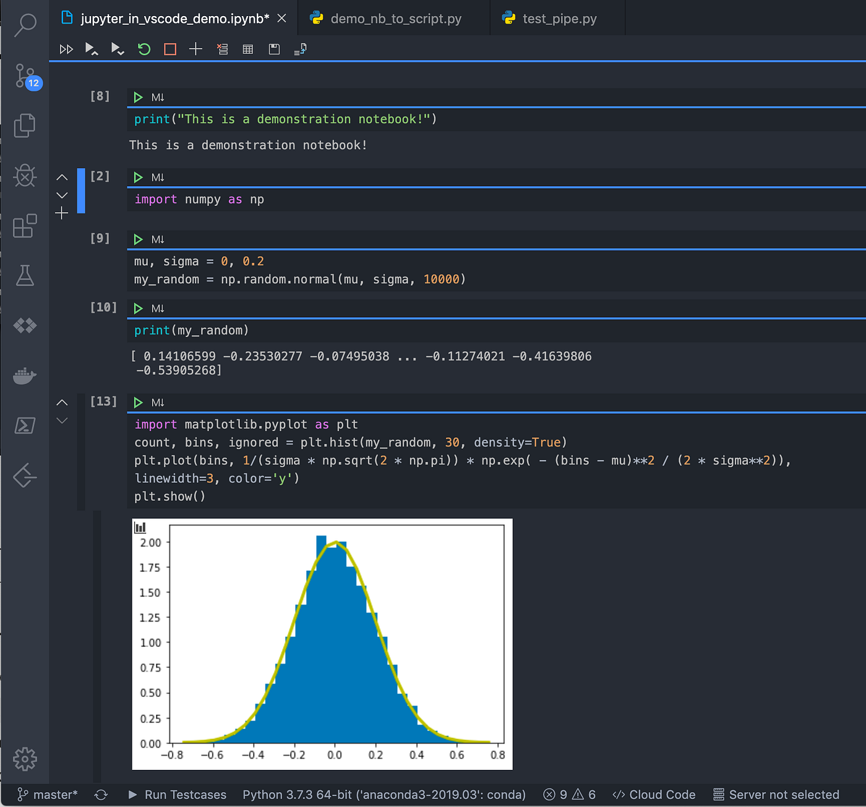
Task: Run all notebook cells
Action: point(66,49)
